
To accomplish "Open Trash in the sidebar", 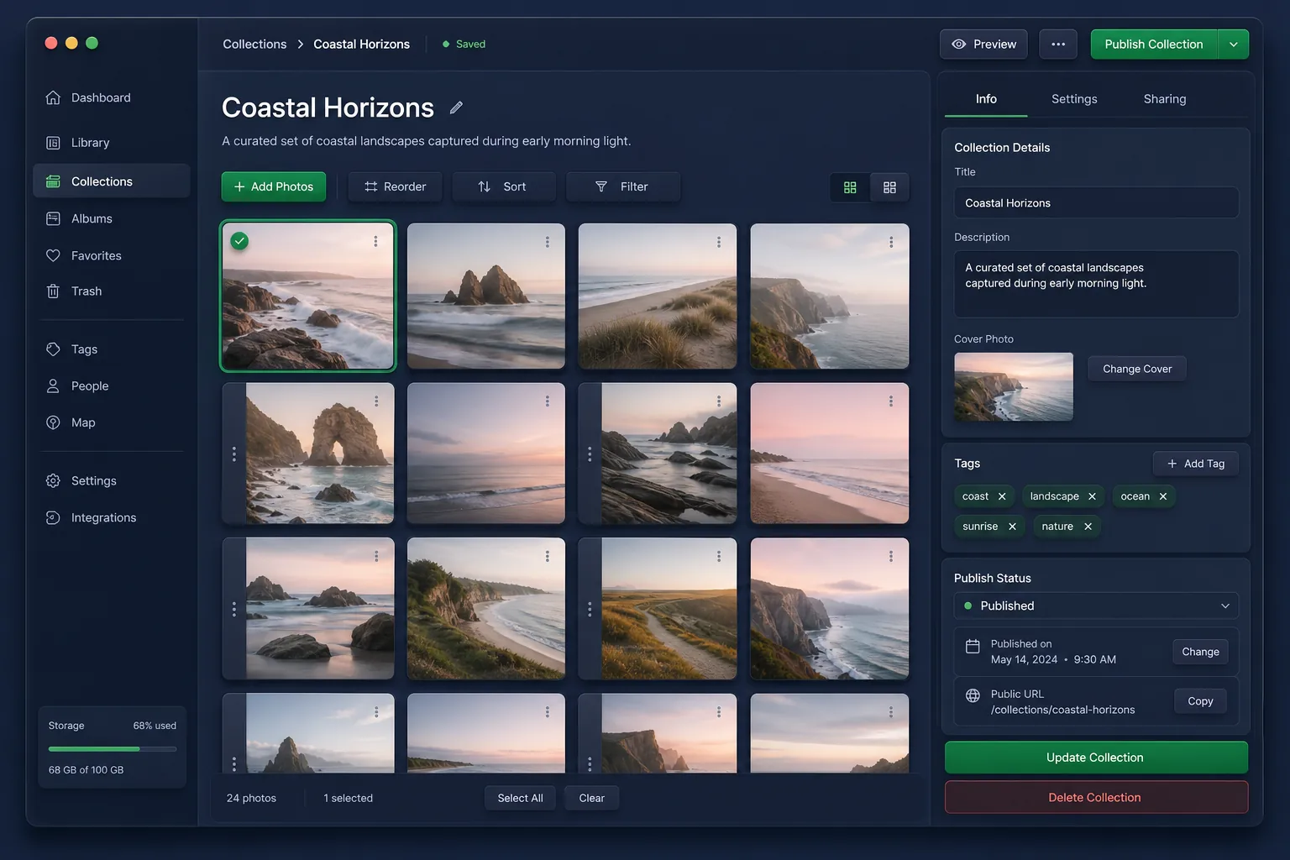I will (111, 291).
